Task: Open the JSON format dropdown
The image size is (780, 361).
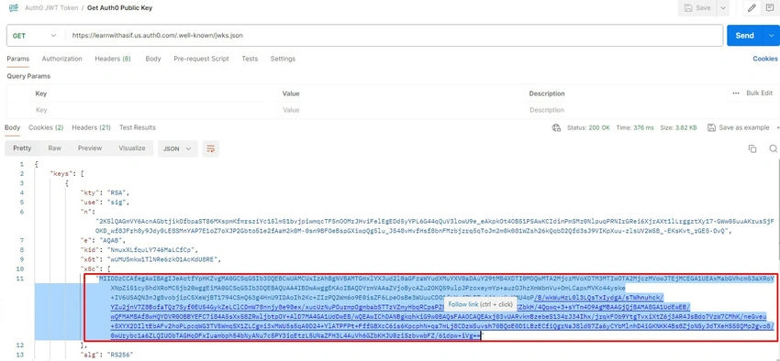Action: pos(178,148)
